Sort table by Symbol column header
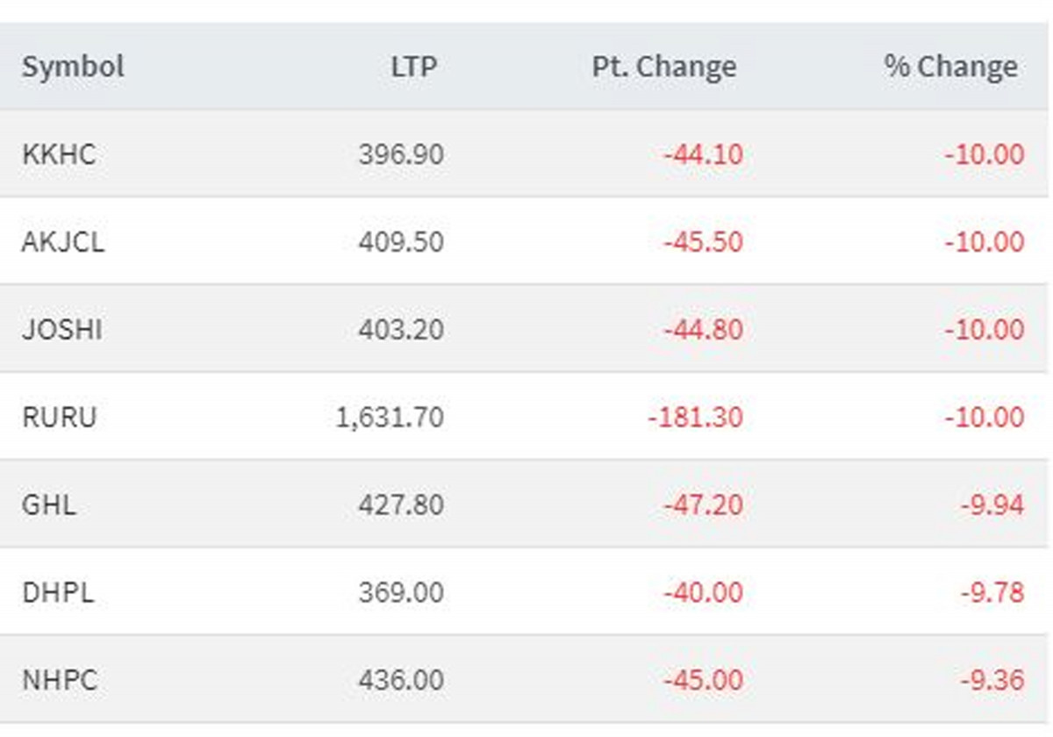This screenshot has height=737, width=1053. coord(73,67)
